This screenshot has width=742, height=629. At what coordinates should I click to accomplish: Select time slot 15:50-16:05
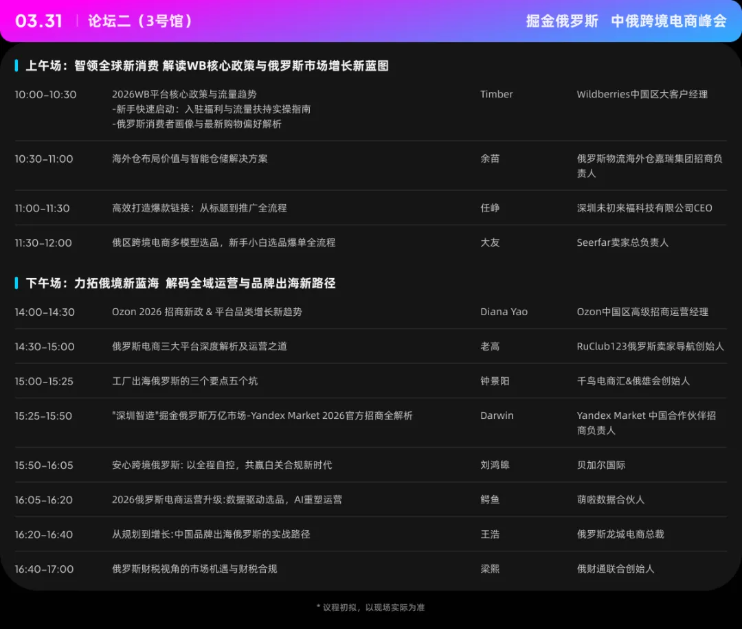44,466
